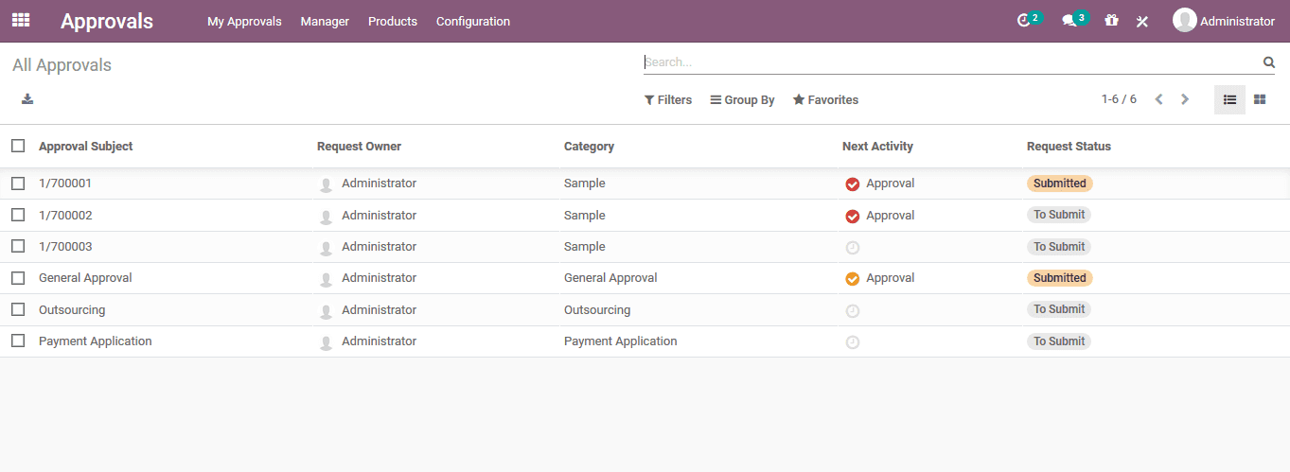
Task: Tick the select-all checkbox in table header
Action: [x=18, y=146]
